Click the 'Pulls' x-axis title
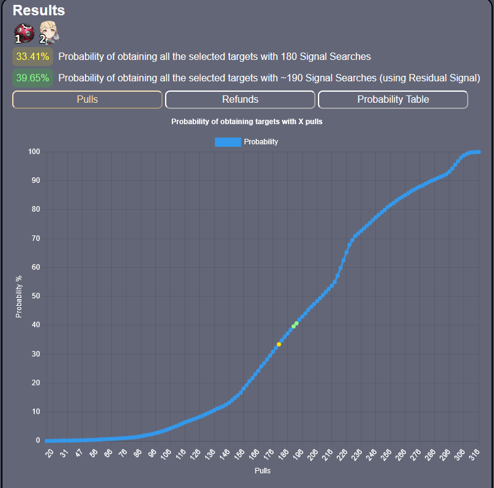The image size is (494, 488). pos(262,471)
